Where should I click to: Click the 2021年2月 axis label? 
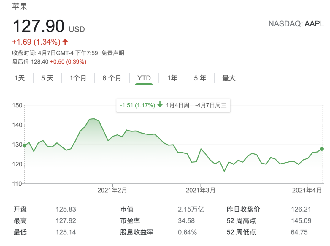click(112, 191)
